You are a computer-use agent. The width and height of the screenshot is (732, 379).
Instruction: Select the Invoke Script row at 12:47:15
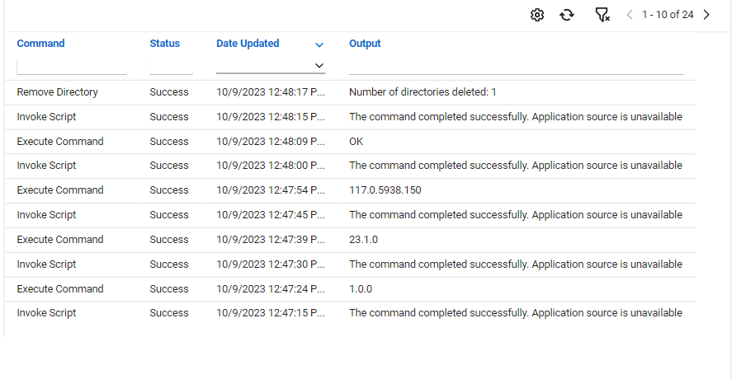coord(46,313)
